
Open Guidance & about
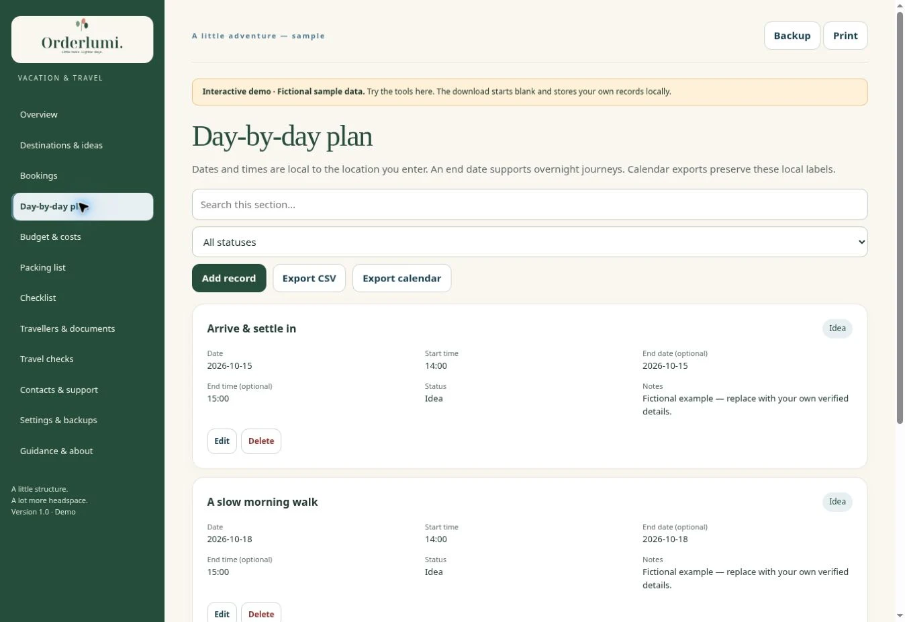pos(82,451)
